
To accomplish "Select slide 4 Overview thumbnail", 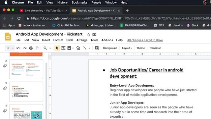I will (26, 112).
